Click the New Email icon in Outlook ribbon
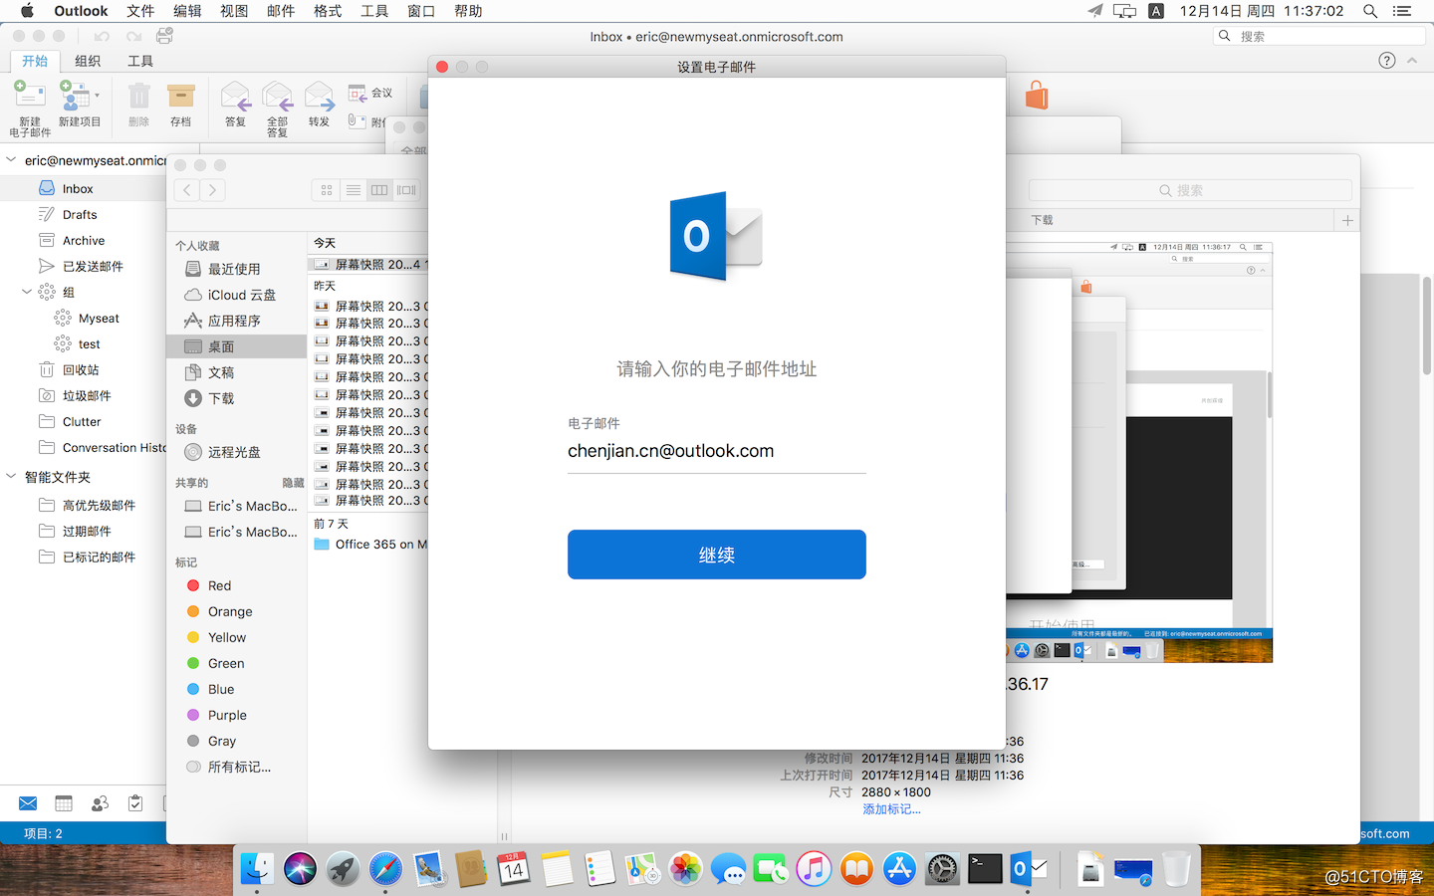 (30, 97)
